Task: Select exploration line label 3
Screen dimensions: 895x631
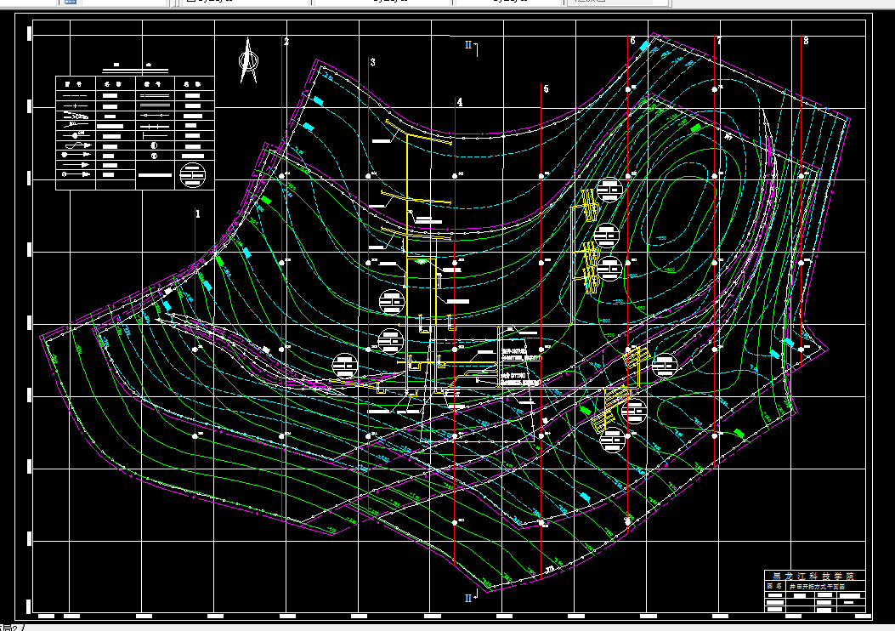Action: pos(373,62)
